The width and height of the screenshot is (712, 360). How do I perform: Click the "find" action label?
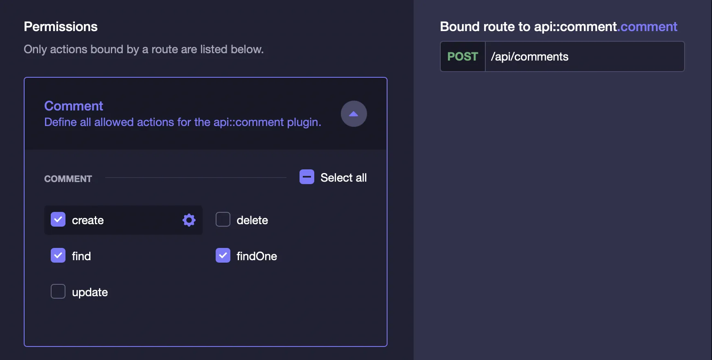[x=81, y=256]
